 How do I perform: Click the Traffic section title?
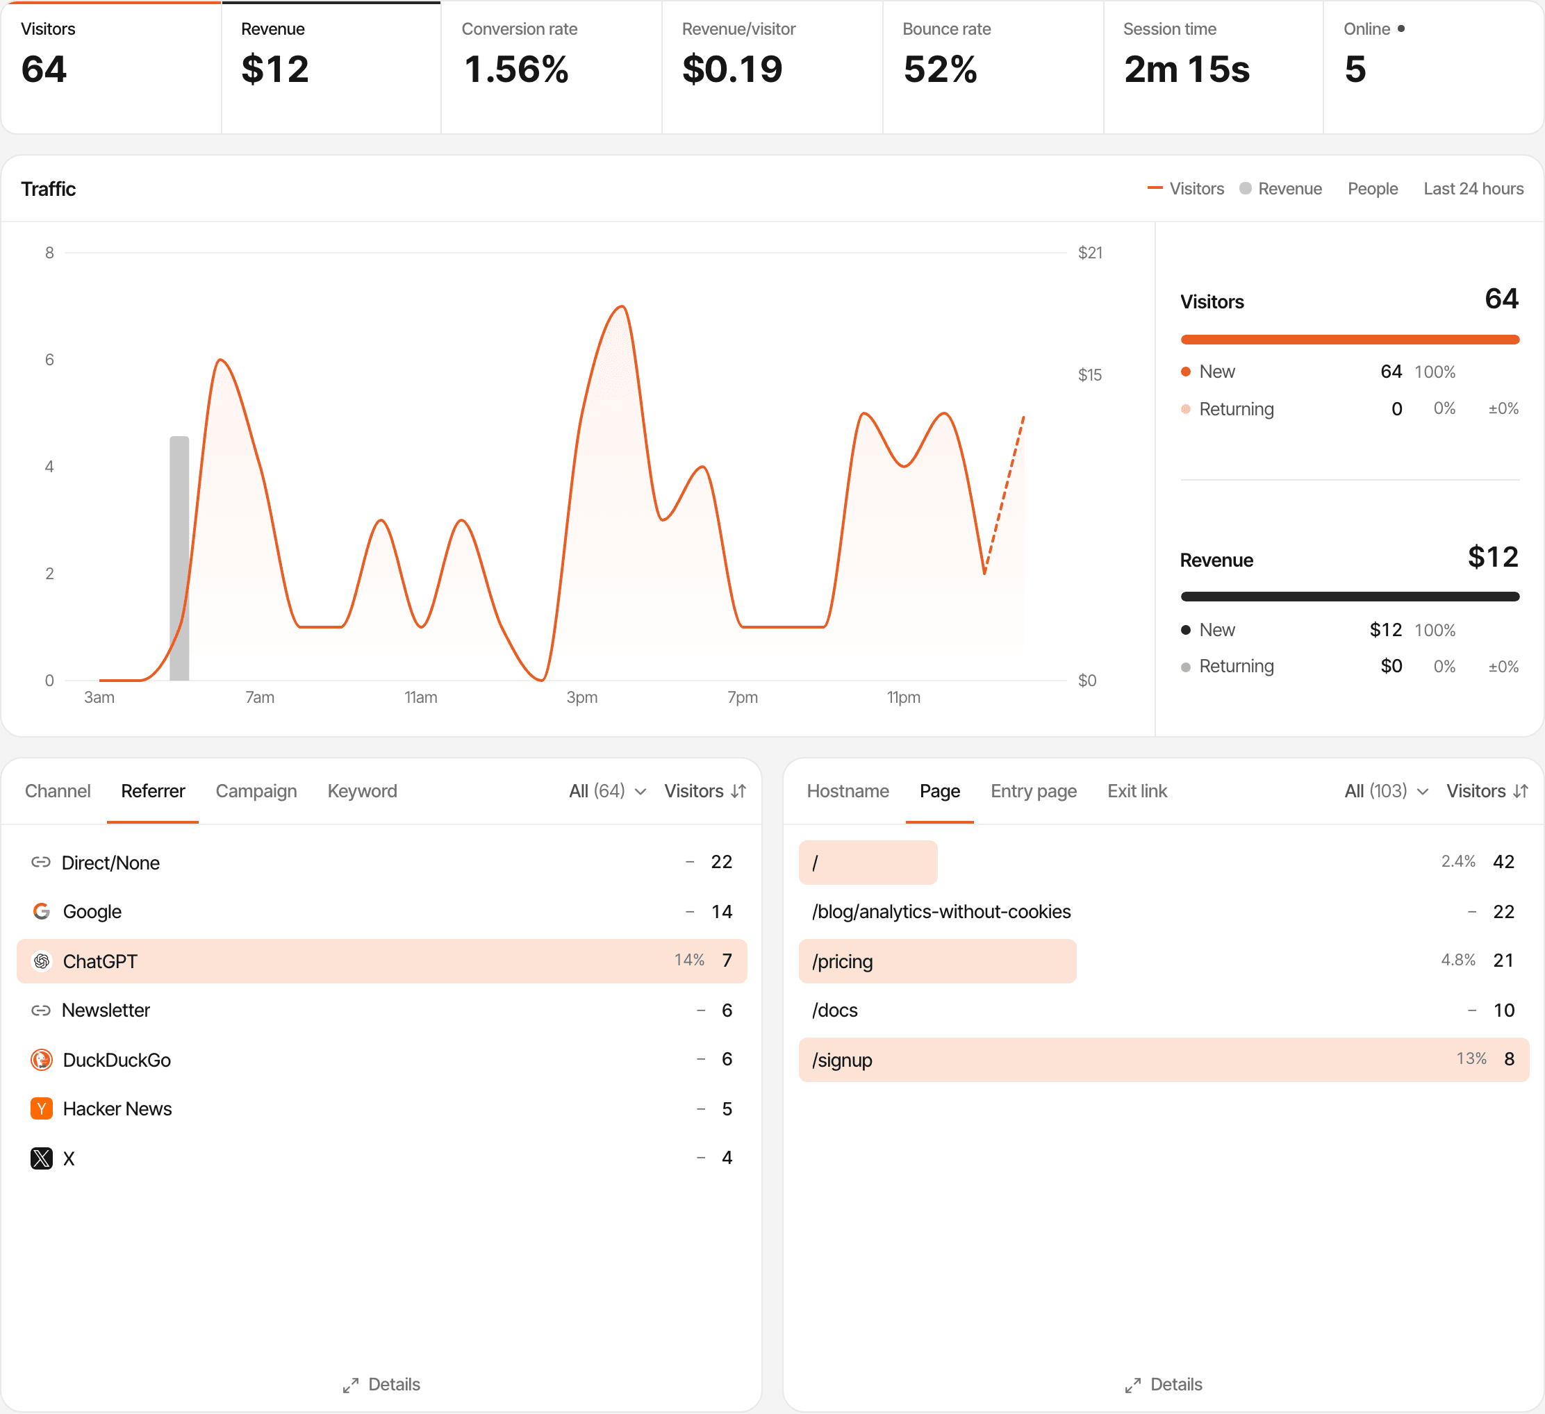(x=49, y=188)
